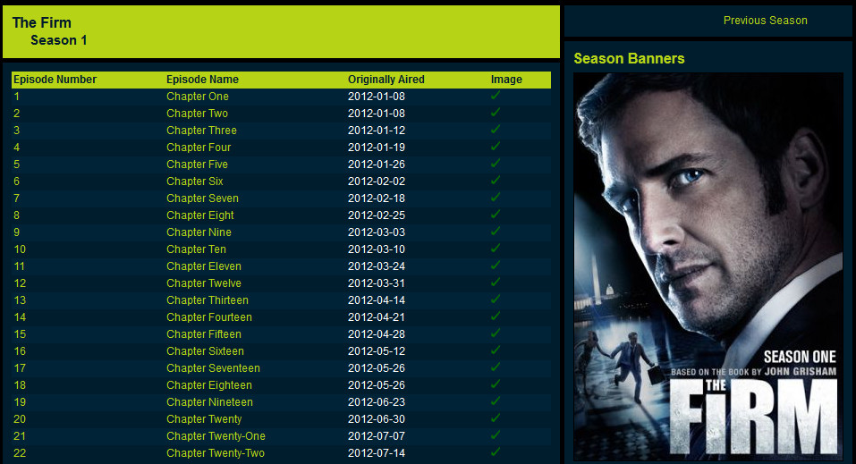Open the Chapter Two episode link
Image resolution: width=856 pixels, height=464 pixels.
pyautogui.click(x=197, y=113)
